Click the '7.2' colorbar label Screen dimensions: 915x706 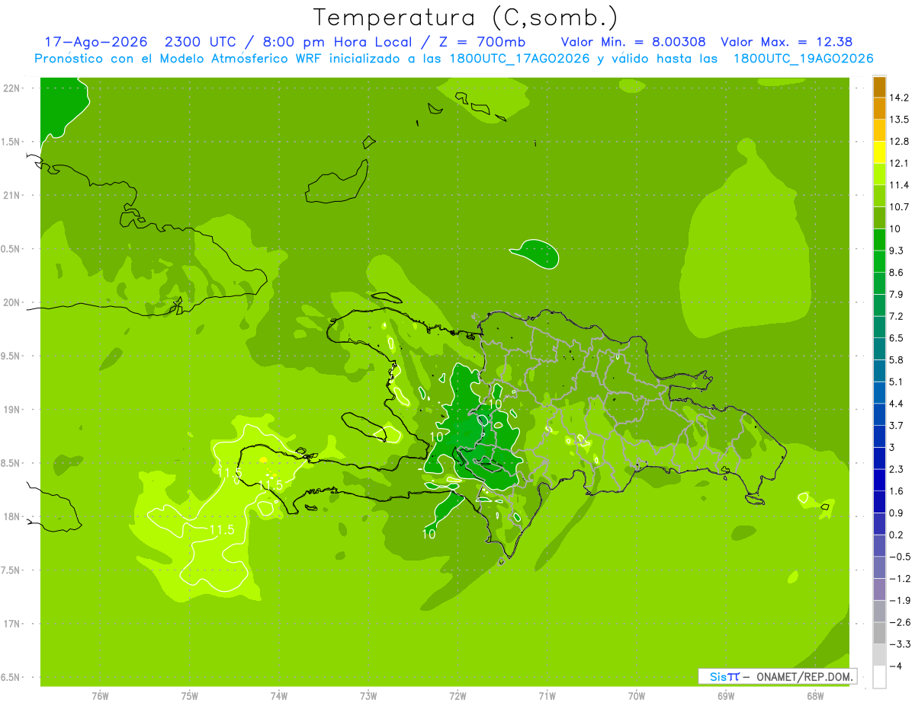pos(896,316)
